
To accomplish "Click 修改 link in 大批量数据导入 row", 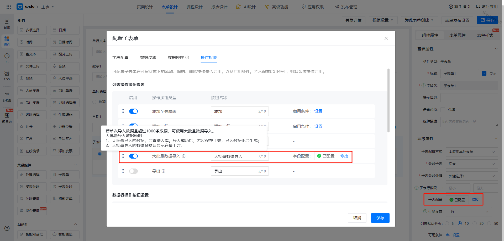I will [344, 156].
